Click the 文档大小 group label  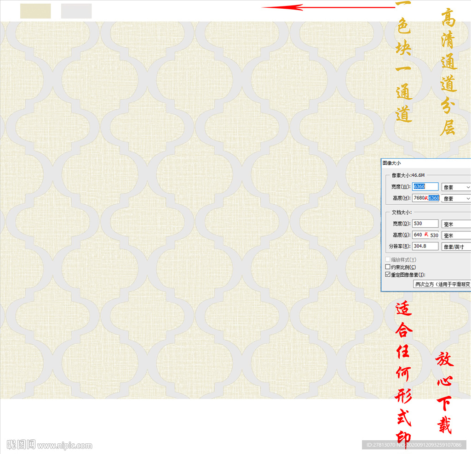click(402, 212)
